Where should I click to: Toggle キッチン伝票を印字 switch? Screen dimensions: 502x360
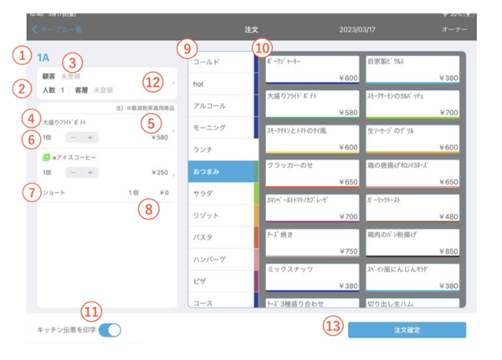[x=110, y=330]
